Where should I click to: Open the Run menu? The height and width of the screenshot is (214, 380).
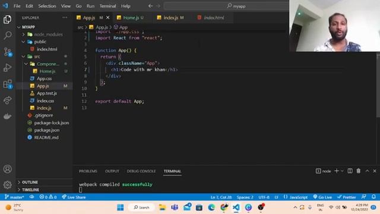[x=90, y=6]
